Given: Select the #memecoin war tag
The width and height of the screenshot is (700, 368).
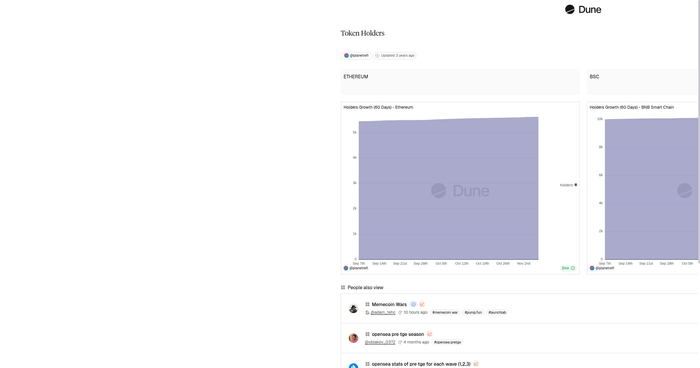Looking at the screenshot, I should [x=445, y=313].
